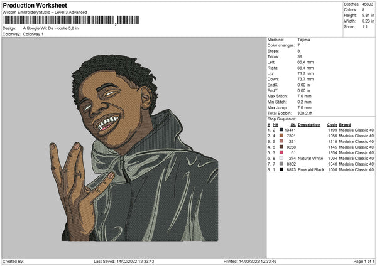The width and height of the screenshot is (377, 266).
Task: Click the 'Emerald Black' description
Action: tap(311, 170)
